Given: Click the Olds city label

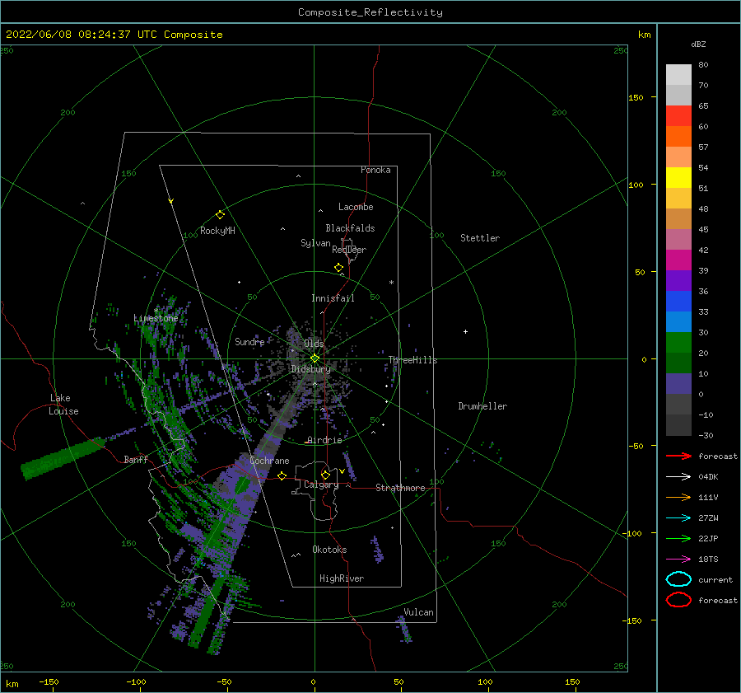Looking at the screenshot, I should pyautogui.click(x=314, y=344).
